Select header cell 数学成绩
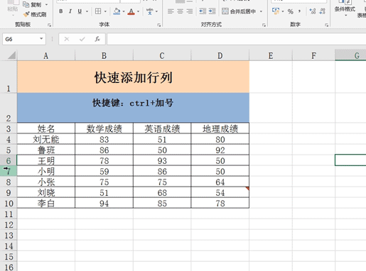366x271 pixels. tap(104, 128)
